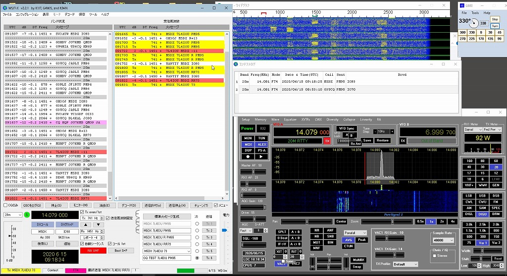The image size is (507, 276).
Task: Open the AGC Fast dropdown
Action: tap(246, 231)
